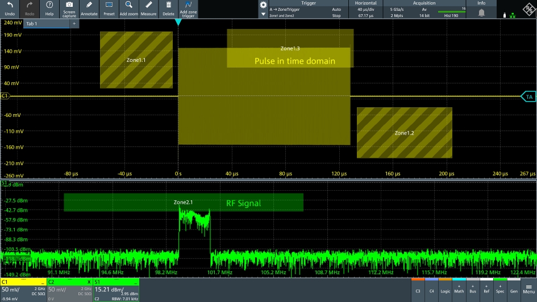
Task: Close channel C2 with its X
Action: click(89, 282)
